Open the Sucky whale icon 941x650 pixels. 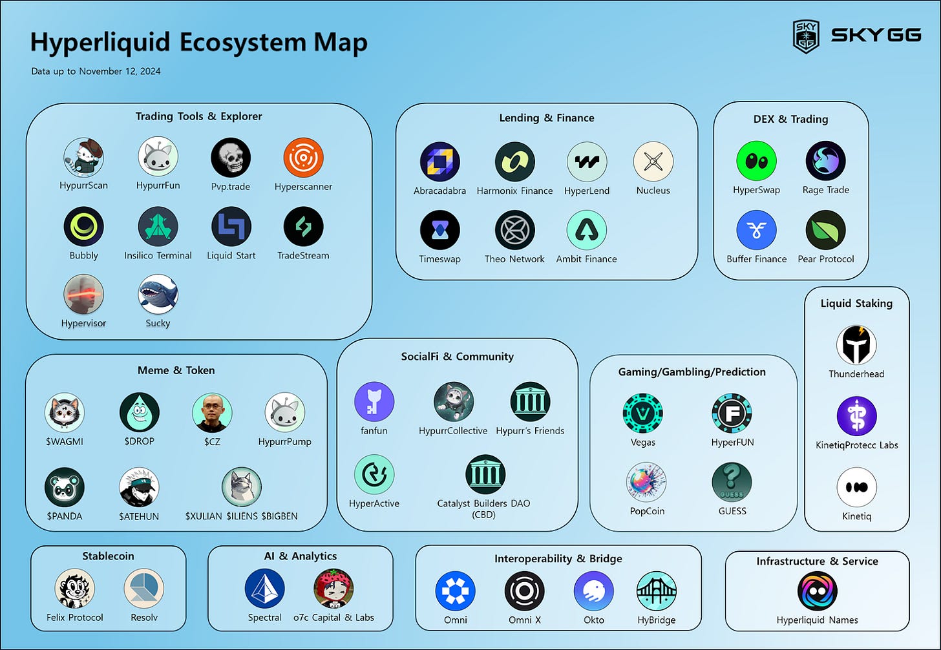[158, 295]
